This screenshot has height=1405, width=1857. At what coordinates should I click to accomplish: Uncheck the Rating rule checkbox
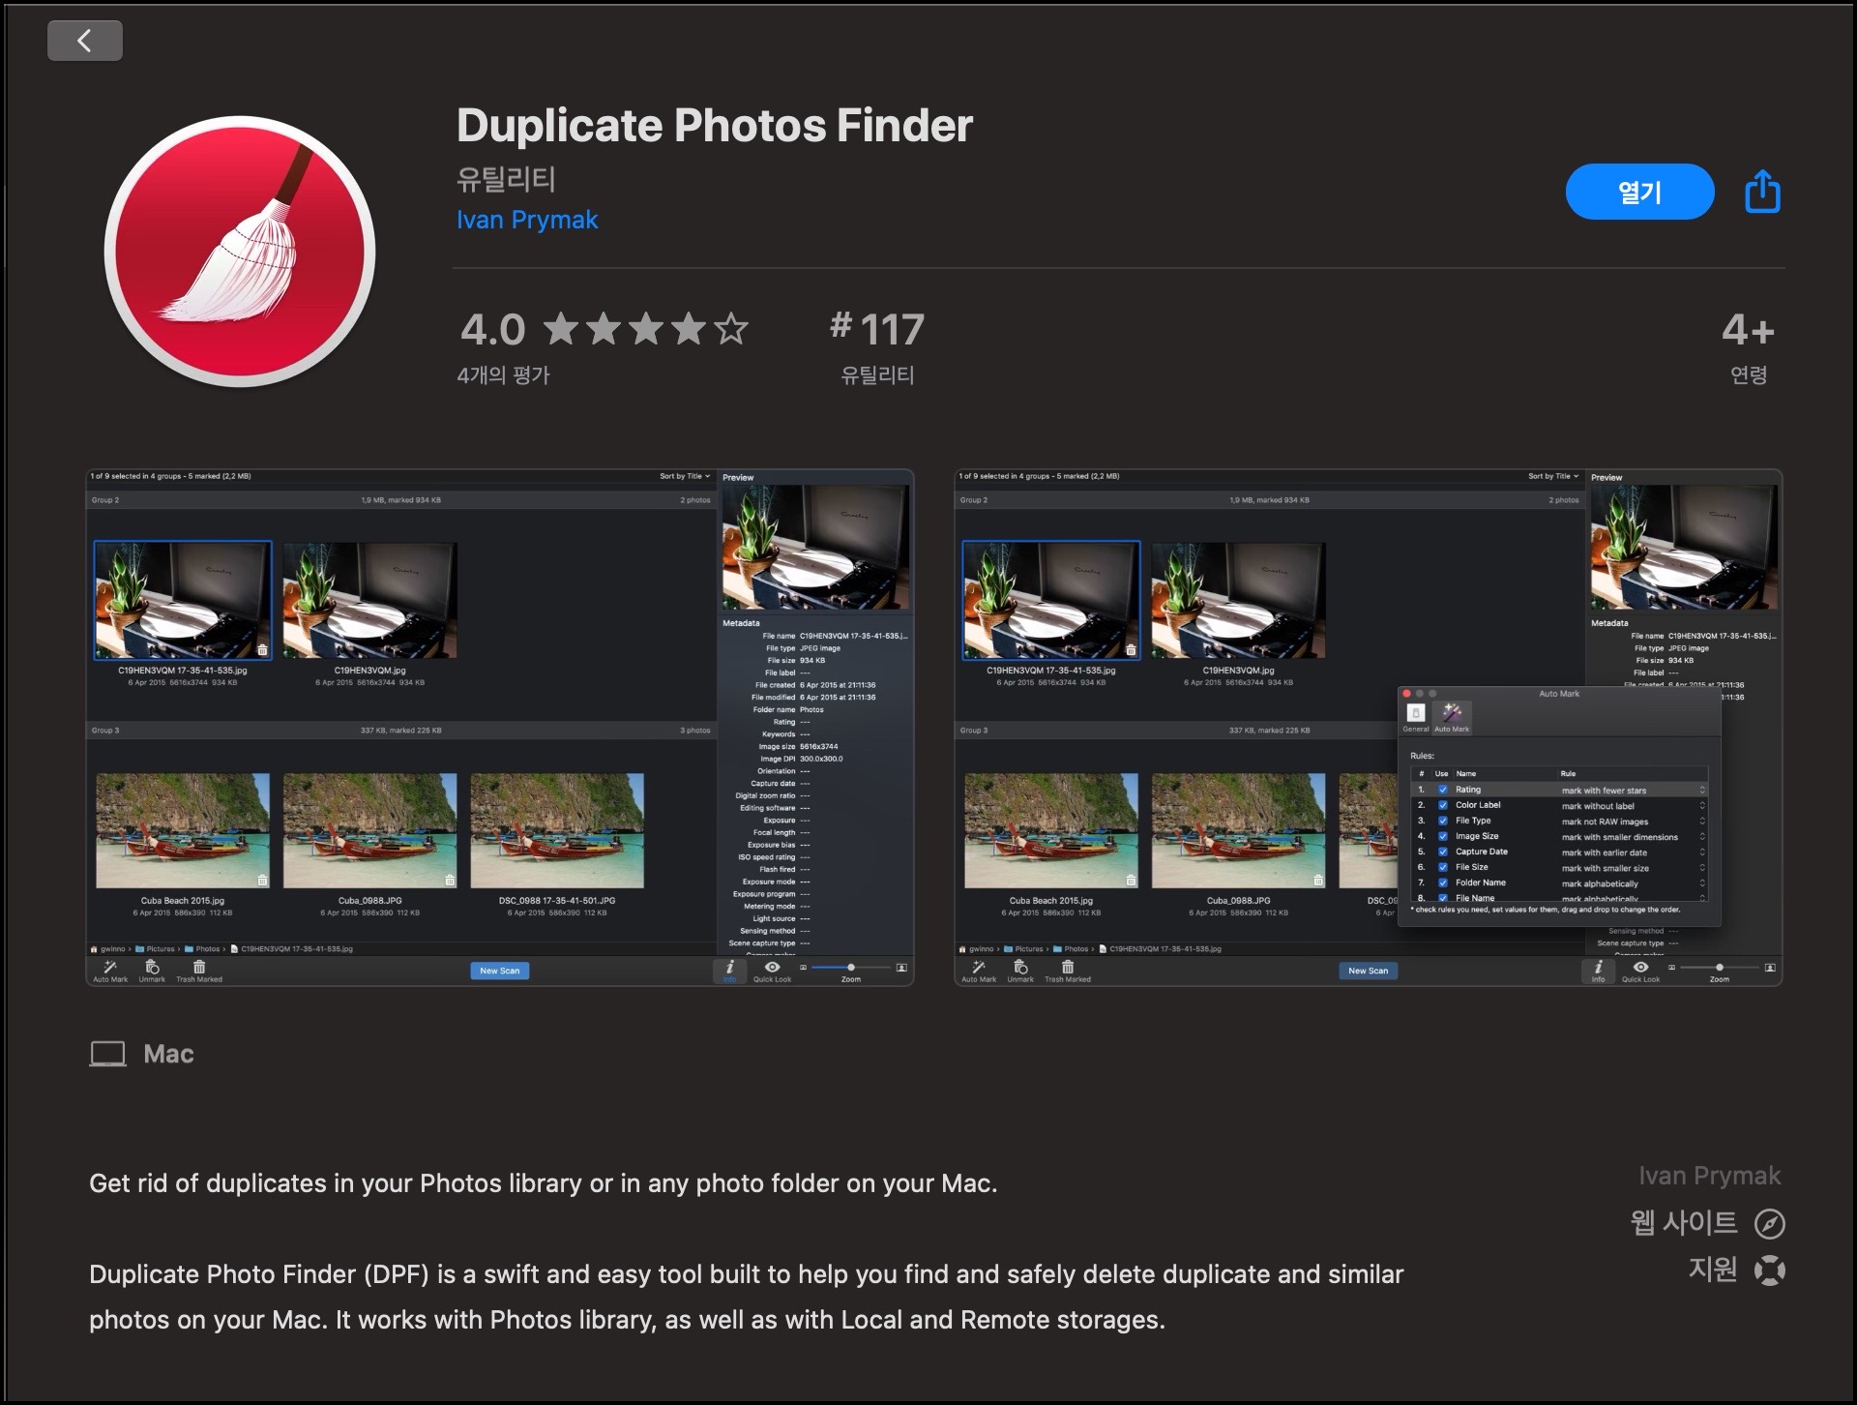coord(1443,790)
